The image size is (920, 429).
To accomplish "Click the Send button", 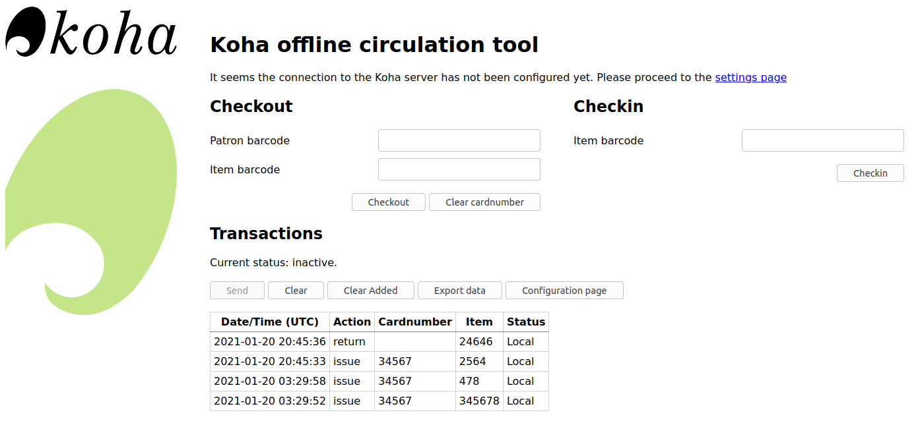I will tap(237, 291).
